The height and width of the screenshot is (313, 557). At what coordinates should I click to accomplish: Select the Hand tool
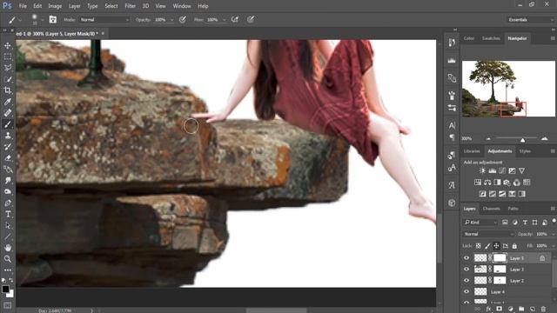tap(8, 248)
